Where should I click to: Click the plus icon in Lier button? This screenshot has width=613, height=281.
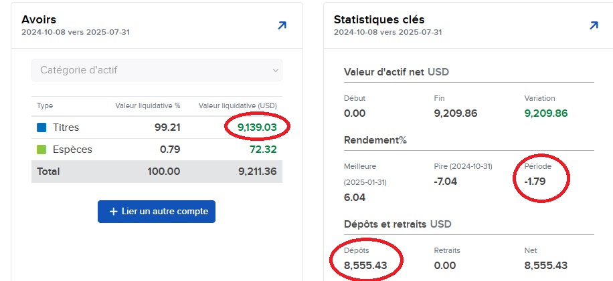point(113,212)
